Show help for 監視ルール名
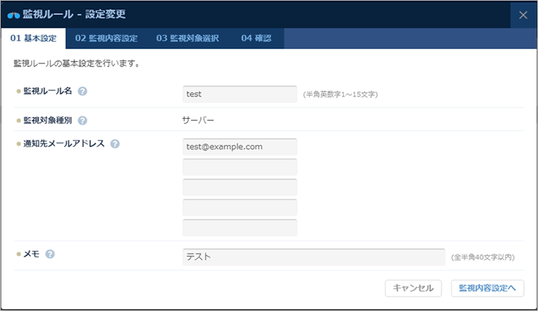Screen dimensions: 538x311 83,91
